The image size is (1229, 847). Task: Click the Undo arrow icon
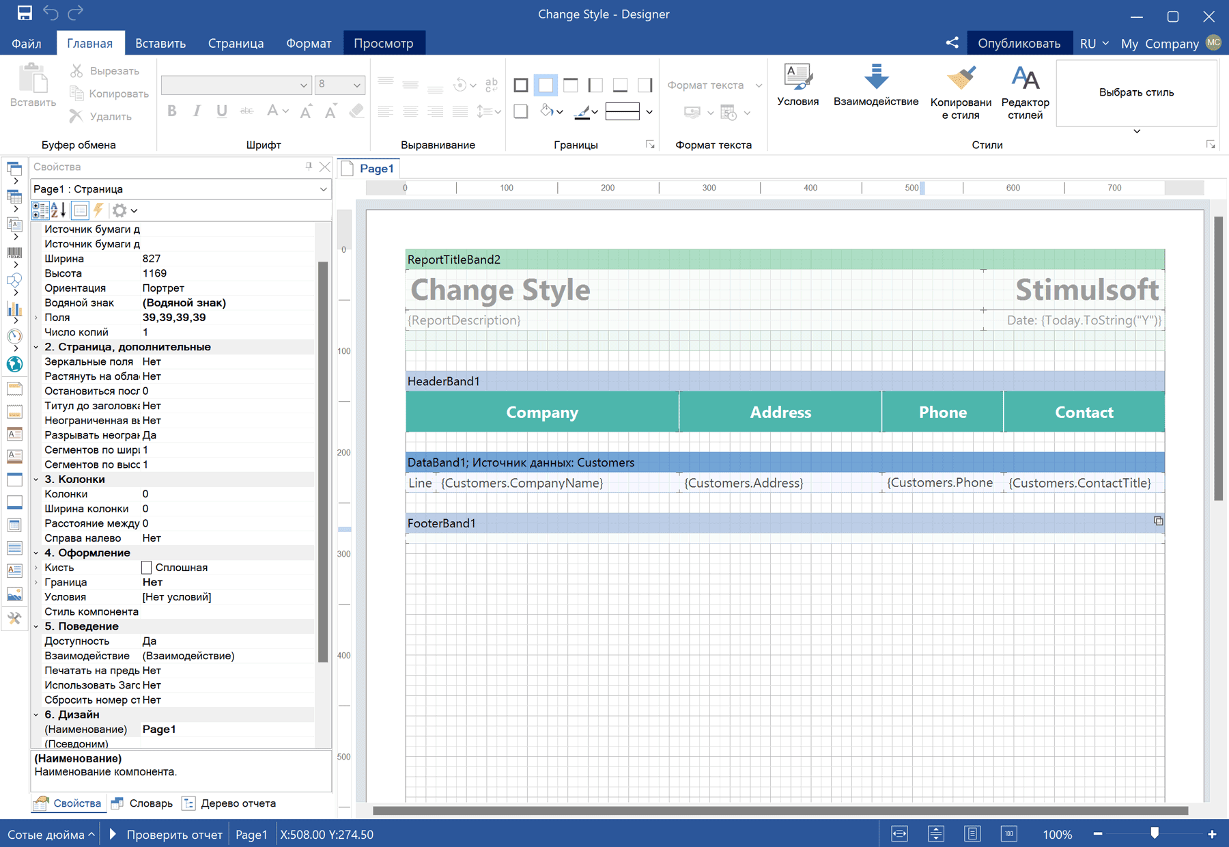click(x=51, y=13)
